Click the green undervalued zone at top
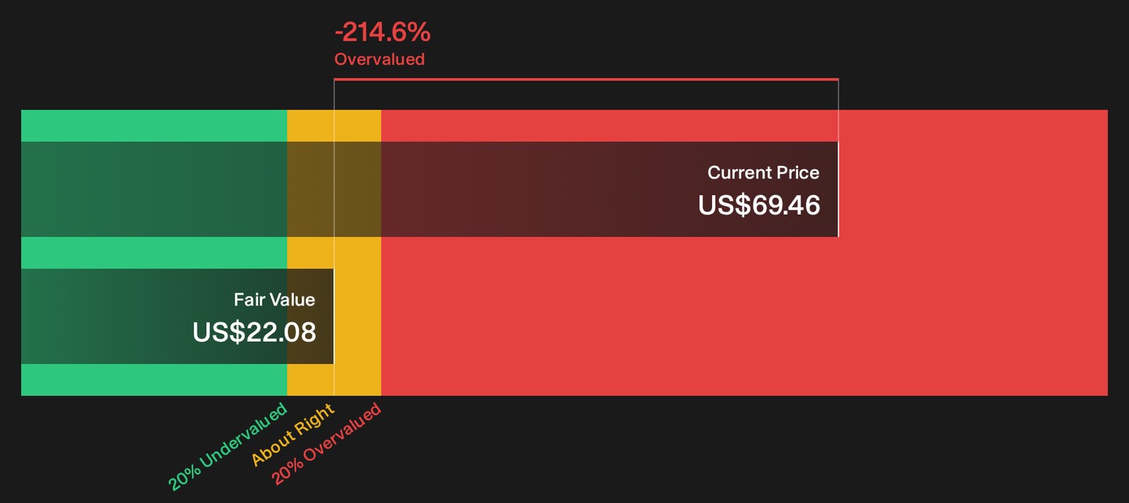1129x503 pixels. pyautogui.click(x=154, y=125)
